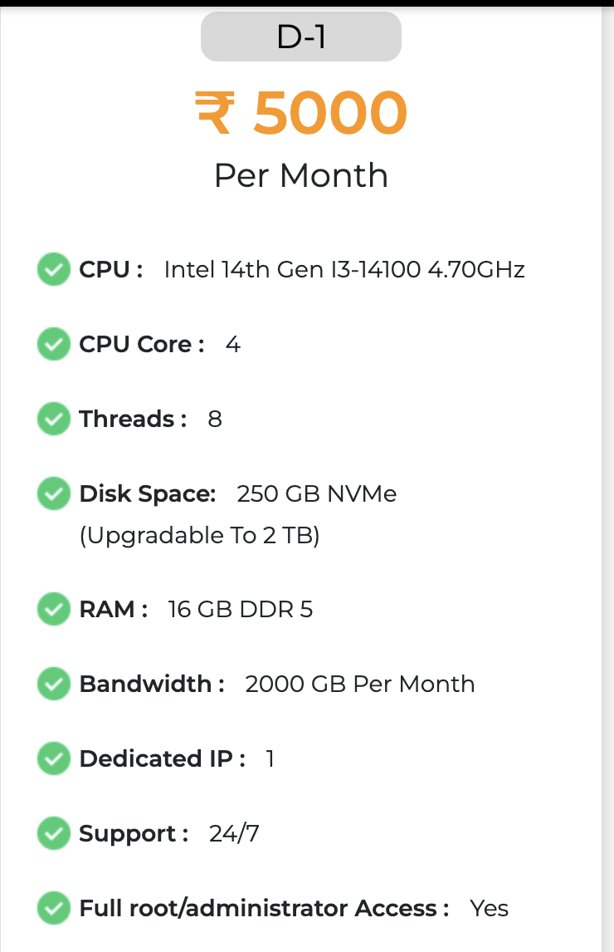Click the green check next to RAM

click(x=54, y=610)
